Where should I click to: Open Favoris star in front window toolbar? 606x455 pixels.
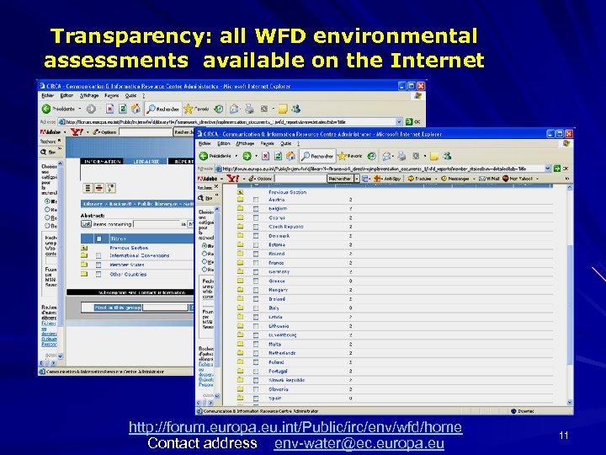342,156
